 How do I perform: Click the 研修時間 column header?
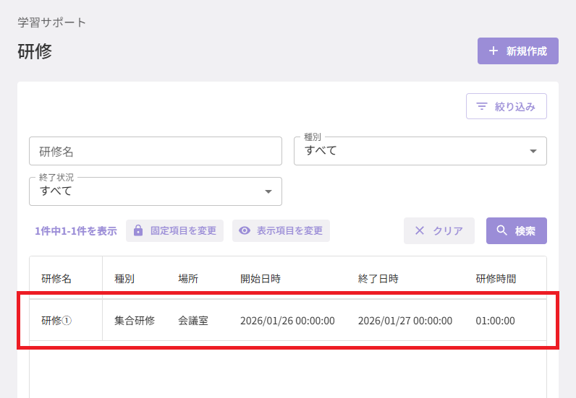click(x=496, y=279)
